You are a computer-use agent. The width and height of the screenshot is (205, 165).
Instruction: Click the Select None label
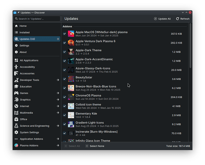[x=97, y=146]
